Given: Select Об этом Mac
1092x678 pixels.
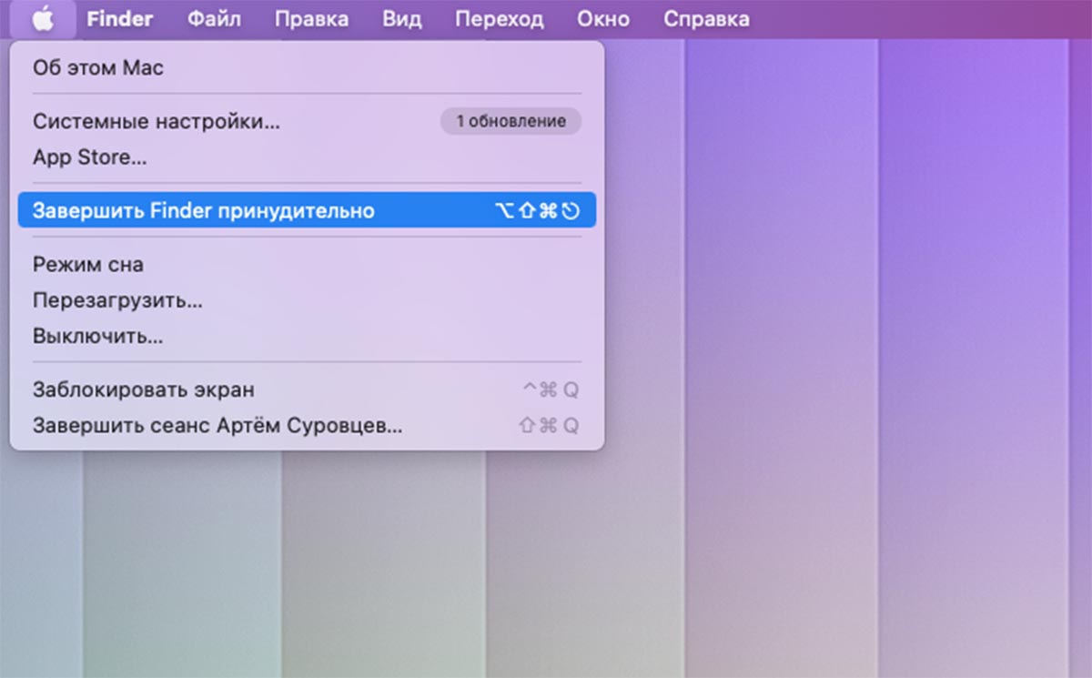Looking at the screenshot, I should point(307,67).
